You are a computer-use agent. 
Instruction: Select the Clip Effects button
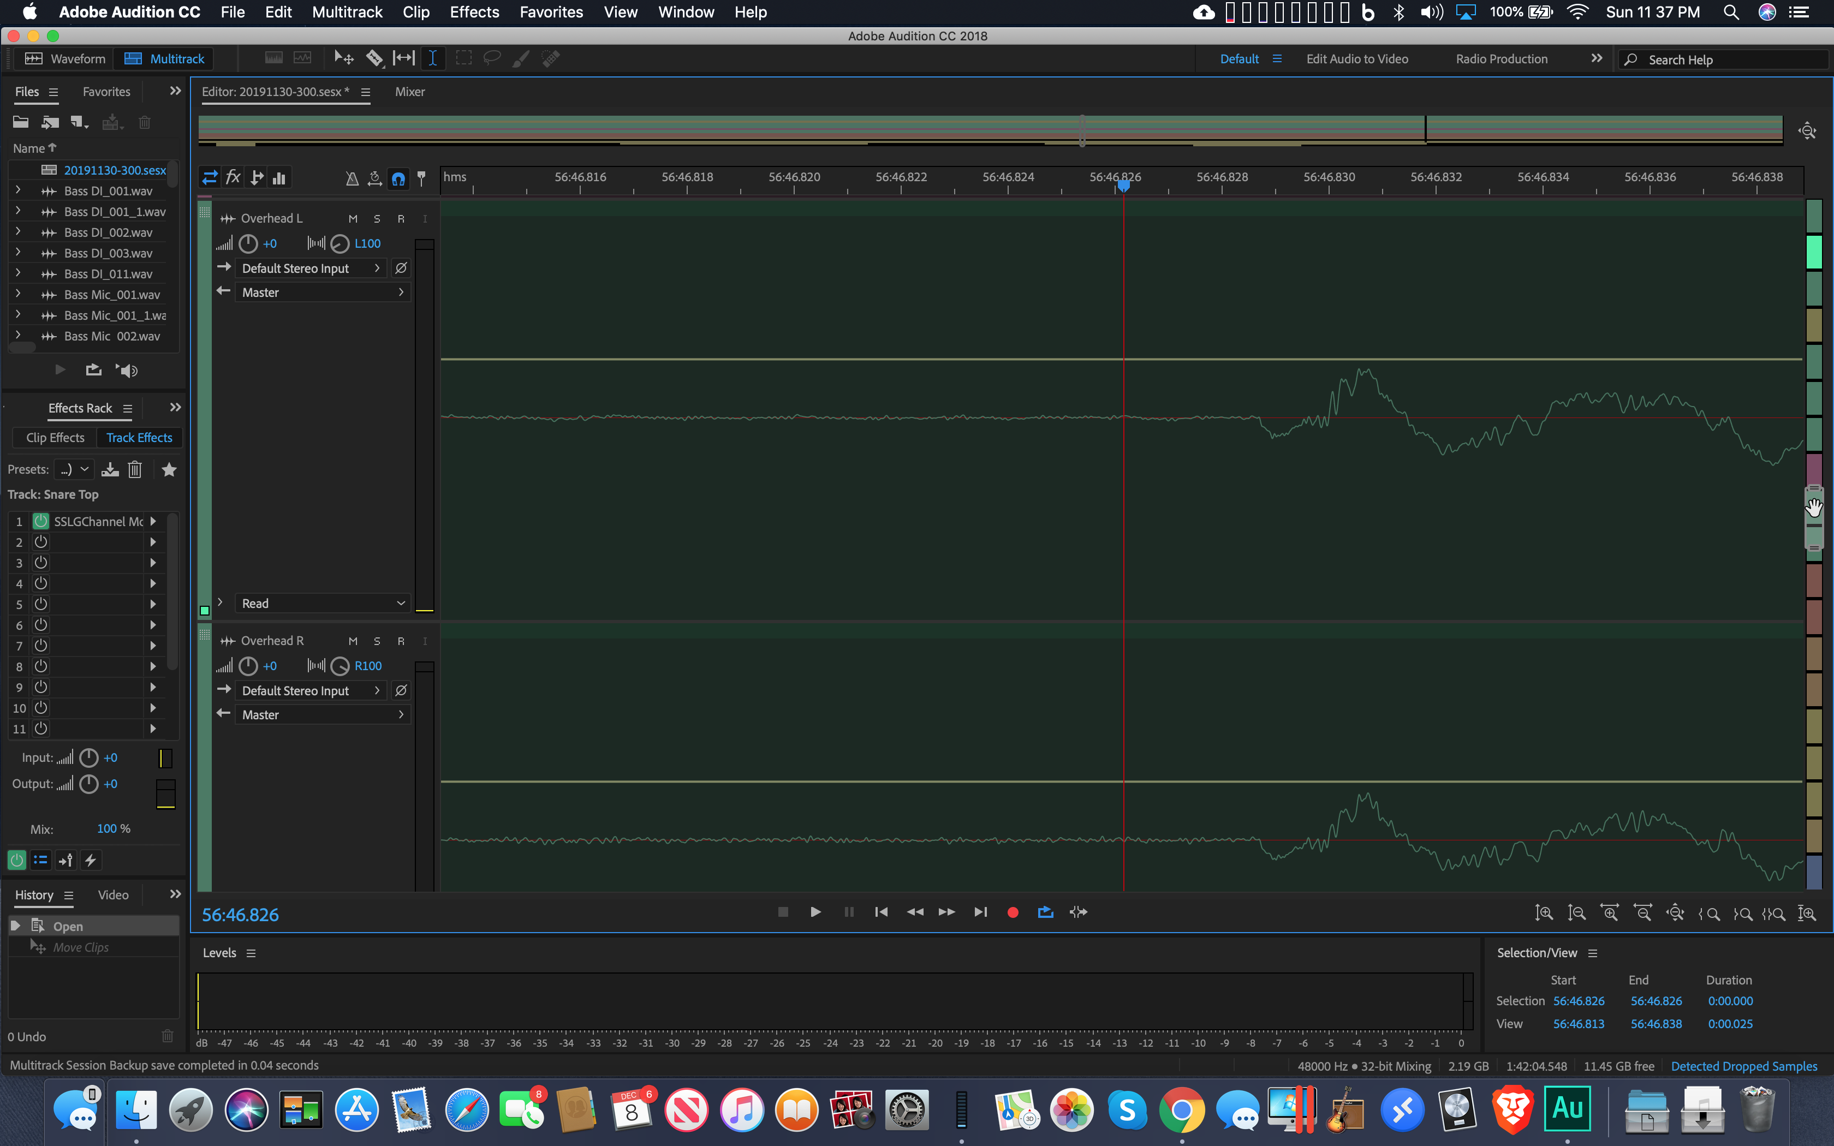coord(55,437)
